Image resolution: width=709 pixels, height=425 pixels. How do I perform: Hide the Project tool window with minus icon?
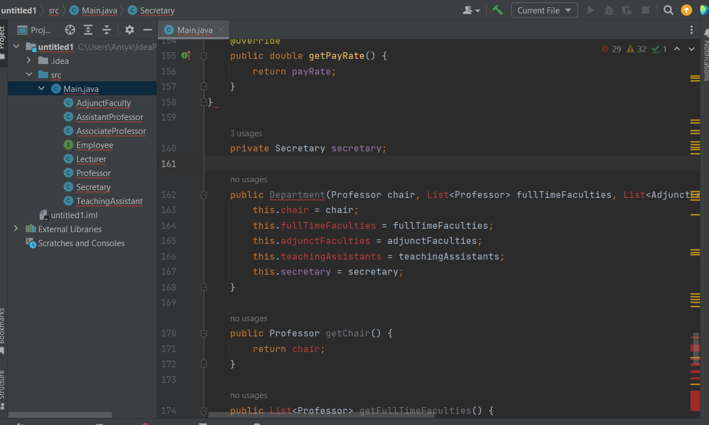pyautogui.click(x=148, y=30)
